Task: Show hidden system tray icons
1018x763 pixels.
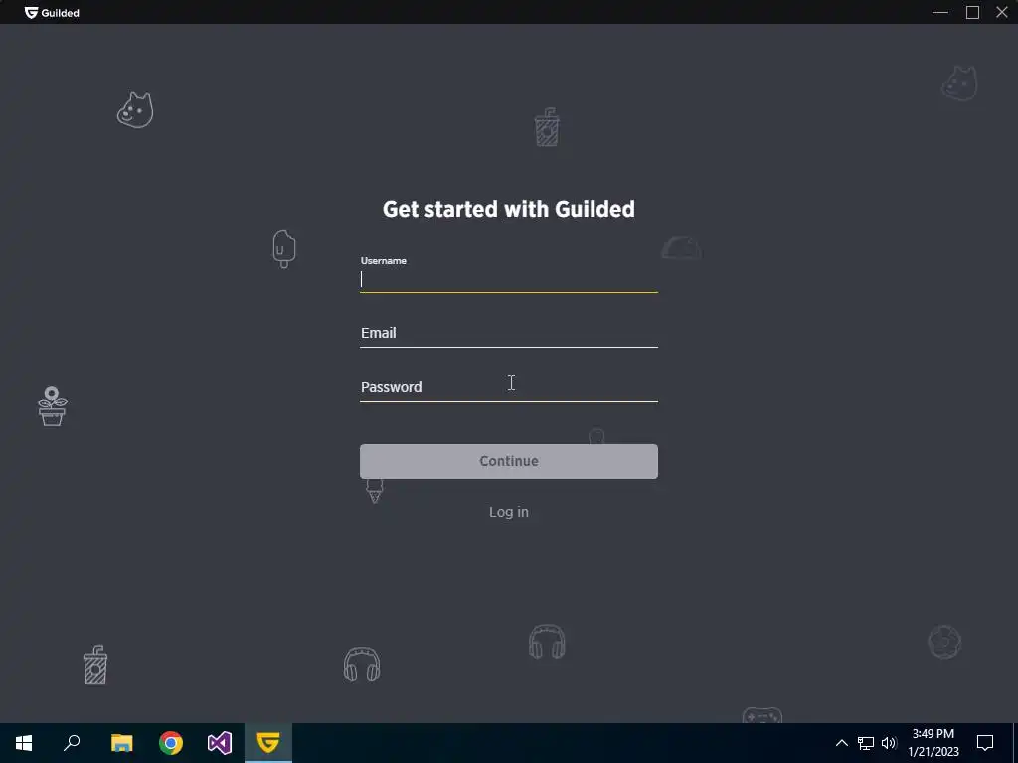Action: pyautogui.click(x=841, y=743)
